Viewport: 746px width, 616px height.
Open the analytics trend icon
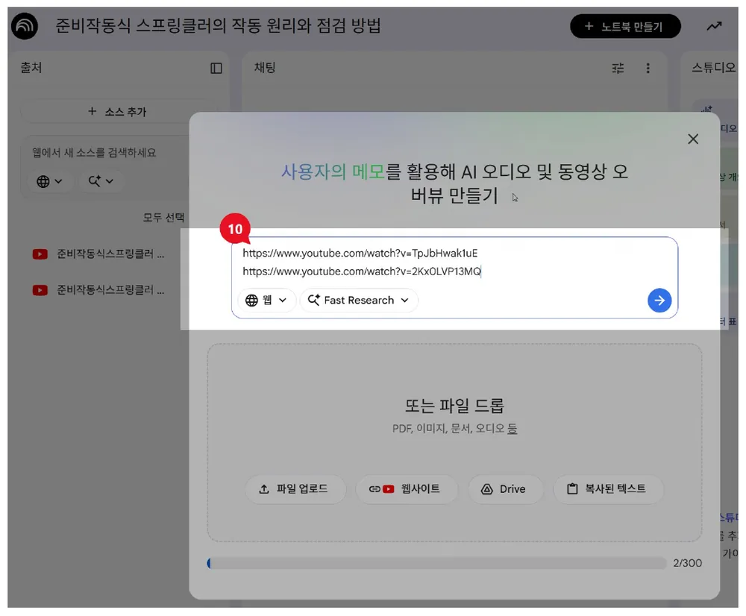(x=714, y=26)
